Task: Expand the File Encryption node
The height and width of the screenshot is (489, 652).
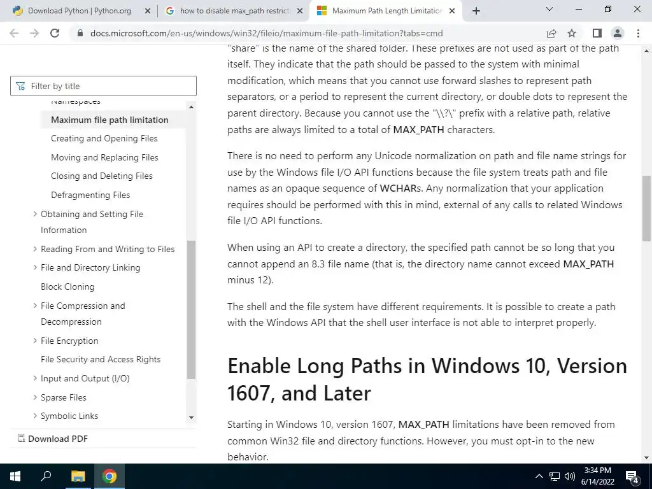Action: (x=35, y=341)
